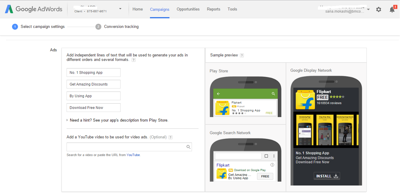Screen dimensions: 404x193
Task: Open the Reports tab
Action: pyautogui.click(x=214, y=9)
